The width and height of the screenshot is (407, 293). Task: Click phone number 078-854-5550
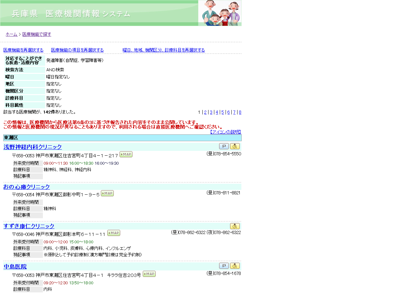227,154
